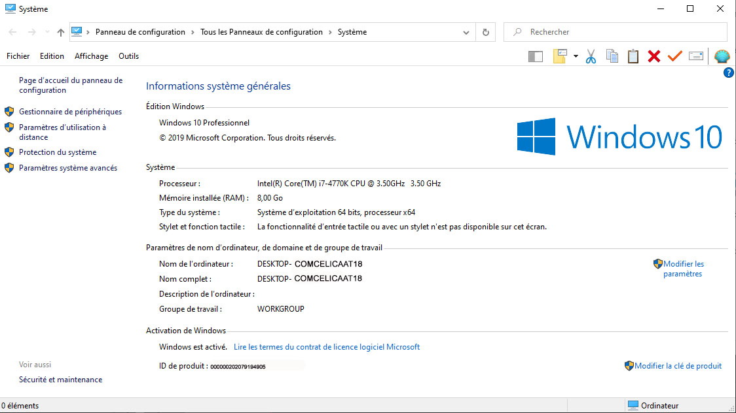736x413 pixels.
Task: Click the Rename toolbar icon
Action: coord(695,56)
